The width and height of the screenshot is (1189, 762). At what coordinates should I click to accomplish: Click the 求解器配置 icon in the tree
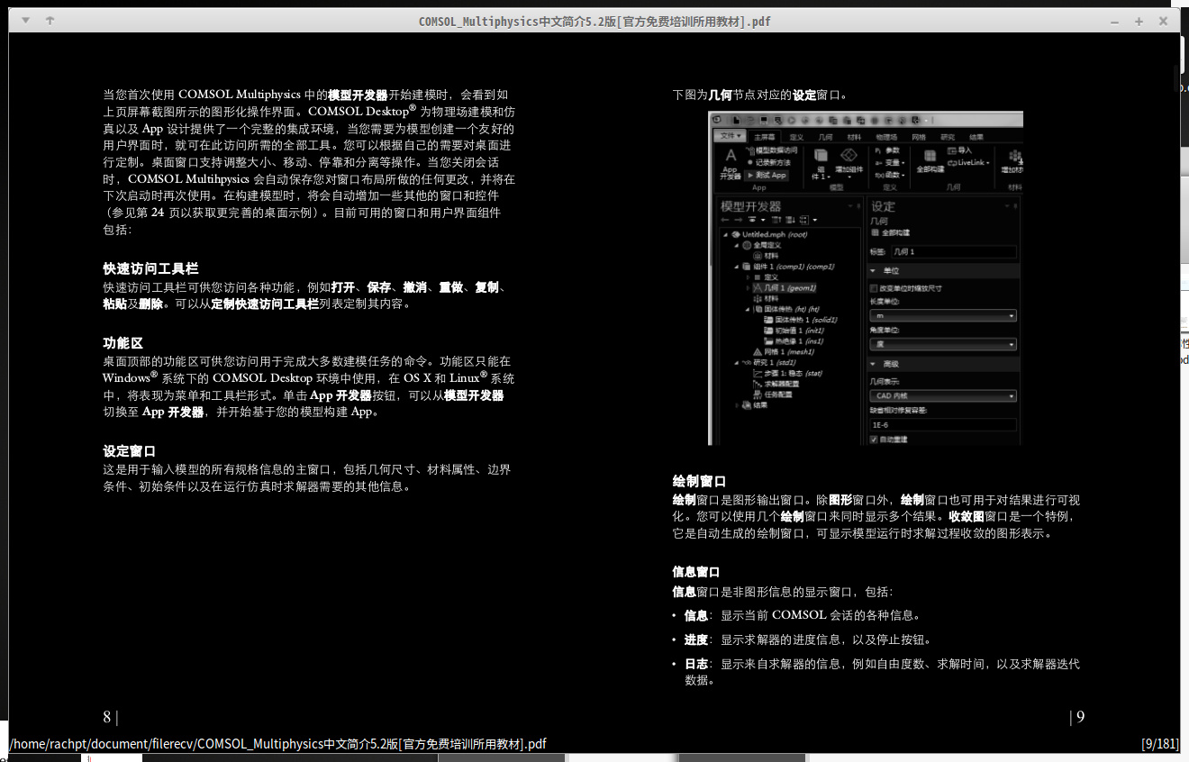[758, 384]
